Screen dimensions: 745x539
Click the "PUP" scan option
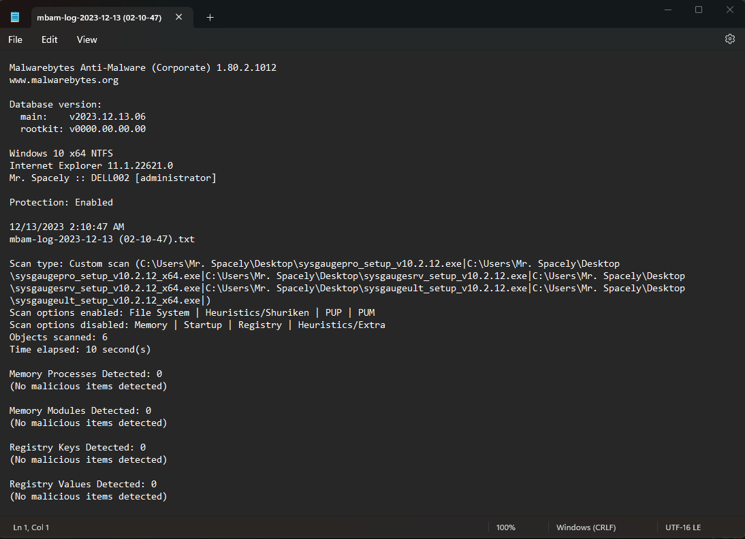tap(334, 313)
